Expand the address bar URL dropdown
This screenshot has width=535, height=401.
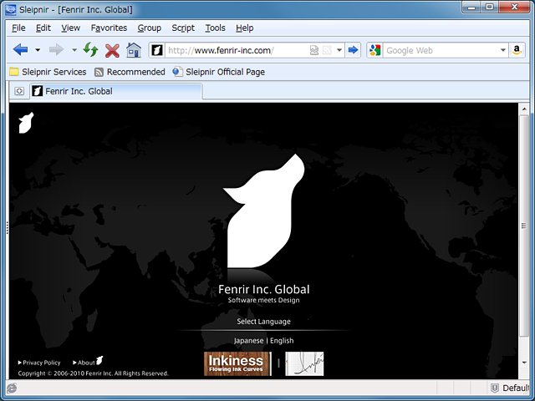339,50
